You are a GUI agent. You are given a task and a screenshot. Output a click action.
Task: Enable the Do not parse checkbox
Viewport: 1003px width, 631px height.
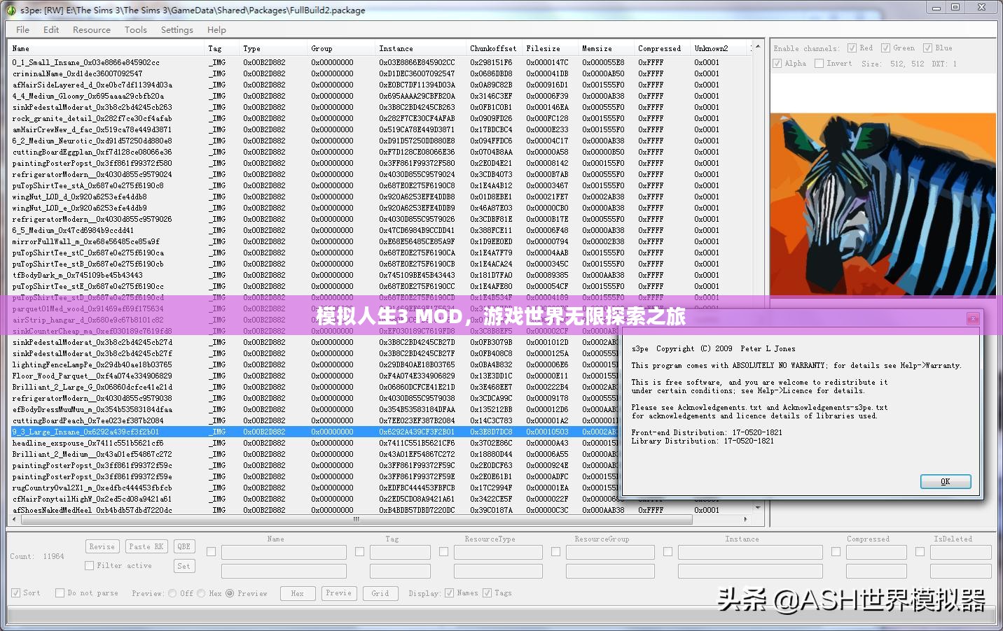60,593
